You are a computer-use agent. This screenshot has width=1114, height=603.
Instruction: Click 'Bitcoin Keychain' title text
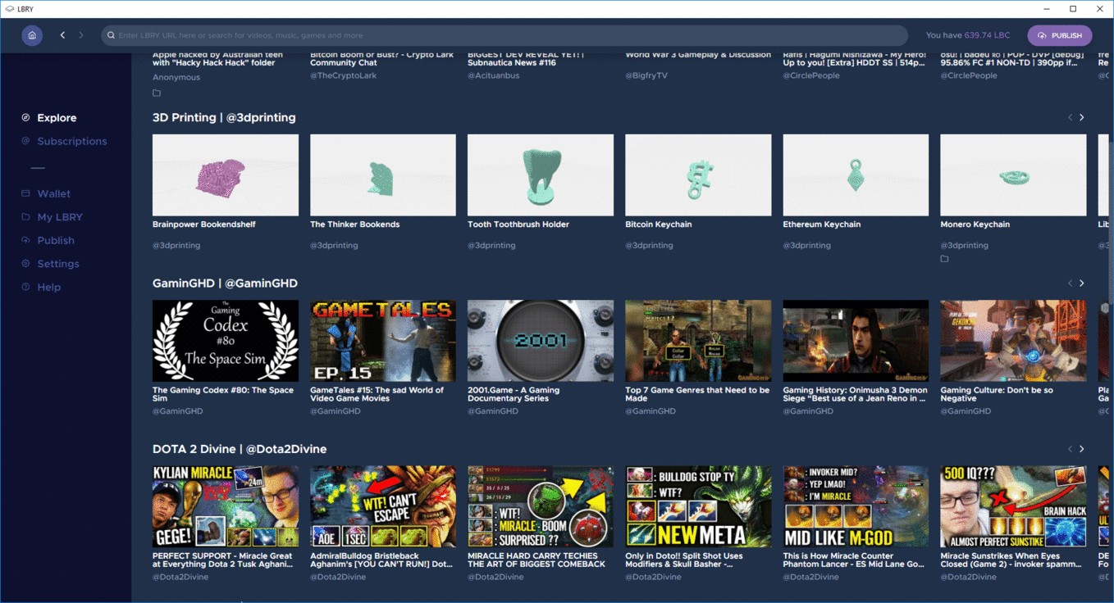coord(659,224)
